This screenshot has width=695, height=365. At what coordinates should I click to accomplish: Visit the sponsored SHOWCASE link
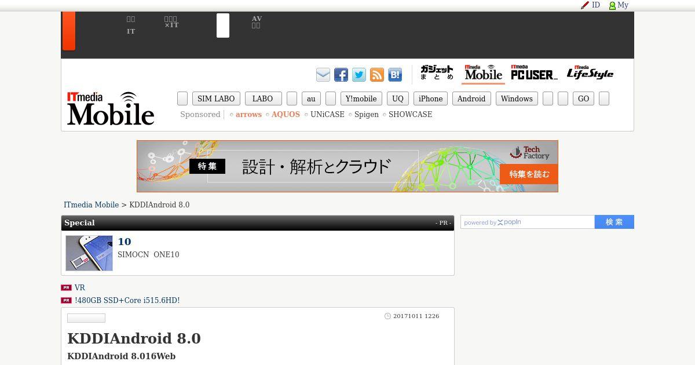click(x=410, y=115)
